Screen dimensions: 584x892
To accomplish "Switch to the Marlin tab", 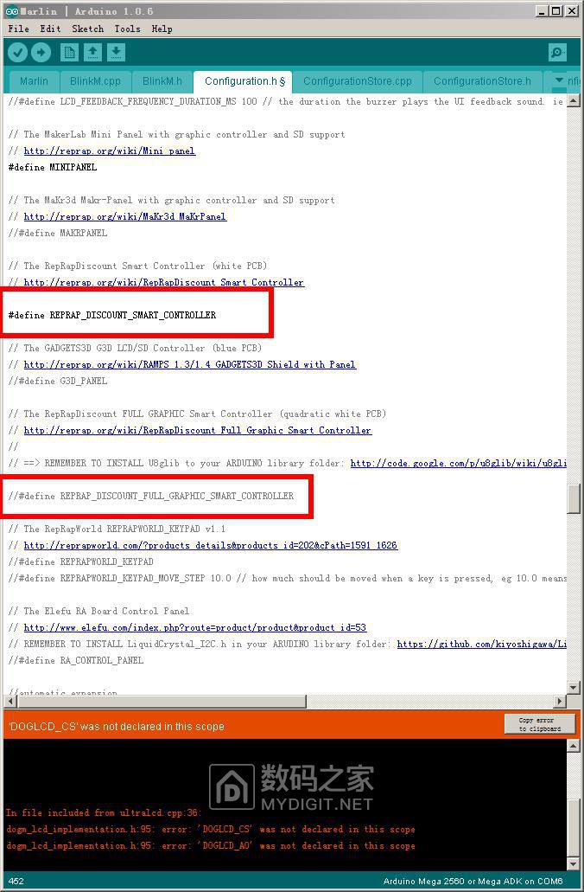I will tap(34, 81).
